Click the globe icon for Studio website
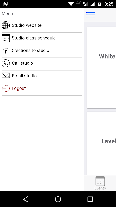 (5, 25)
